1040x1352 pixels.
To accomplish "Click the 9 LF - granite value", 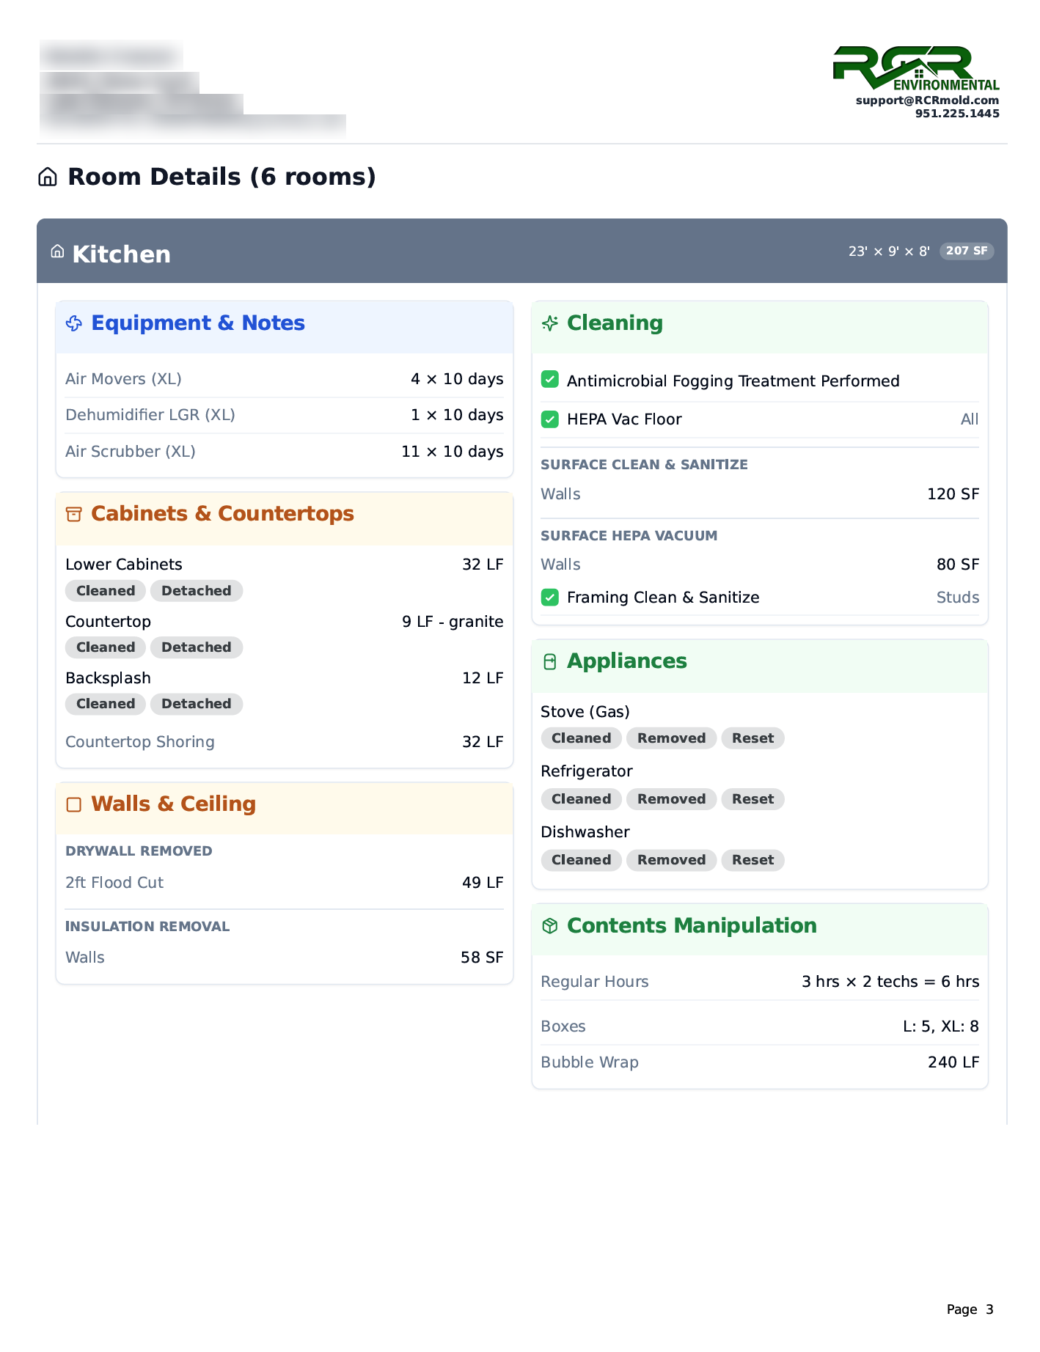I will point(453,622).
